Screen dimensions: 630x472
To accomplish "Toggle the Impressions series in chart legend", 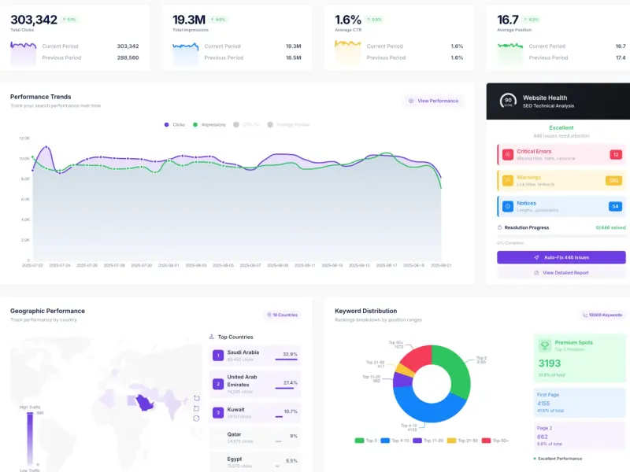I will pos(209,125).
